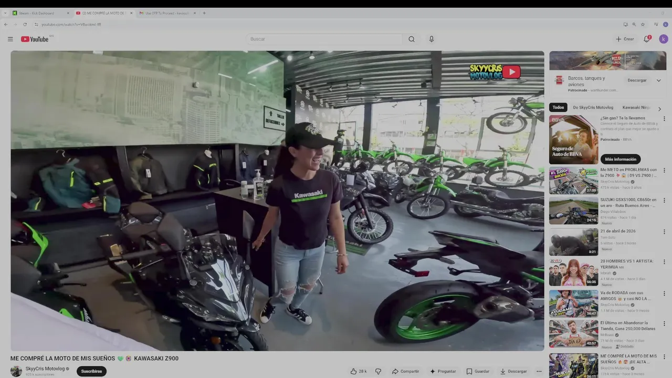Click in the Buscar search field
Screen dimensions: 672x378
click(325, 39)
